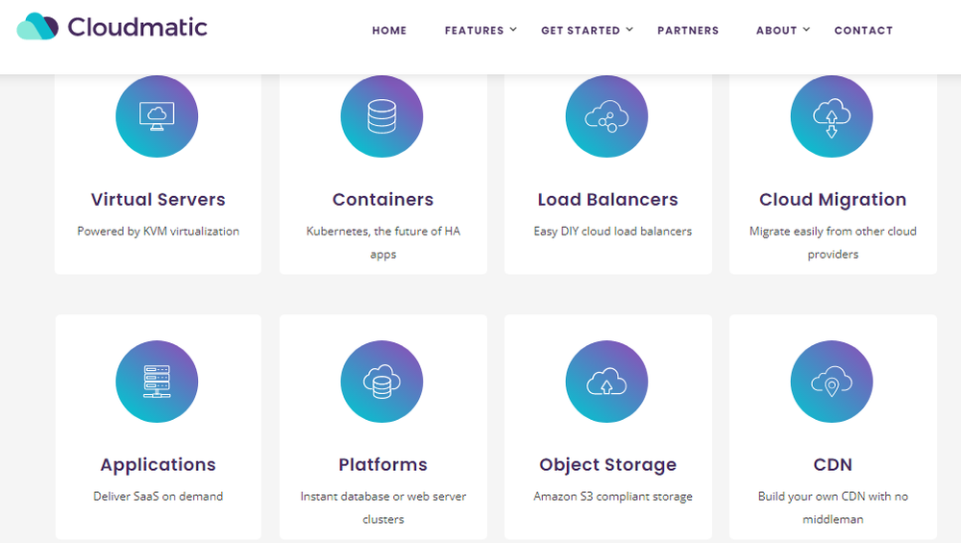This screenshot has height=543, width=961.
Task: Click 'Migrate easily from other cloud providers' text
Action: [833, 242]
